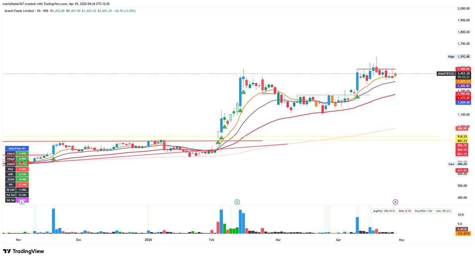Click the green triangle signal near April breakout
The height and width of the screenshot is (259, 475).
point(357,96)
